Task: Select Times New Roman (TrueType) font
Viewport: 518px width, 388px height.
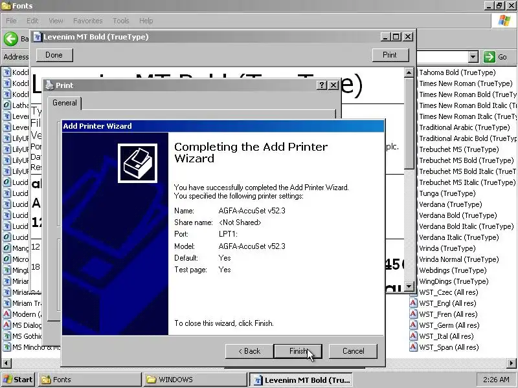Action: pos(466,83)
